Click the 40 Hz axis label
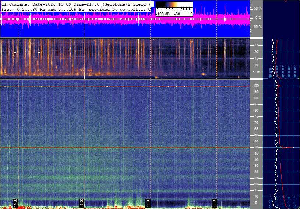Screen dimensions: 300x209 click(x=256, y=160)
